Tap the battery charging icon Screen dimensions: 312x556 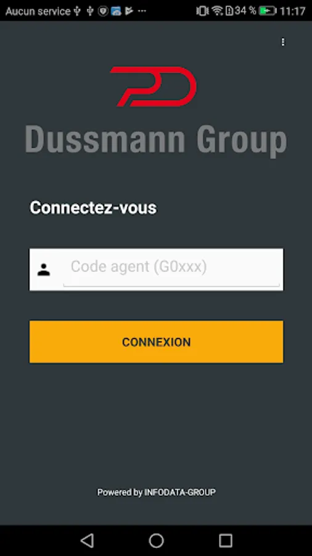(268, 11)
